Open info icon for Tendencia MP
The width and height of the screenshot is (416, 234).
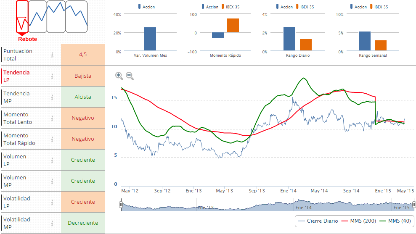point(52,97)
